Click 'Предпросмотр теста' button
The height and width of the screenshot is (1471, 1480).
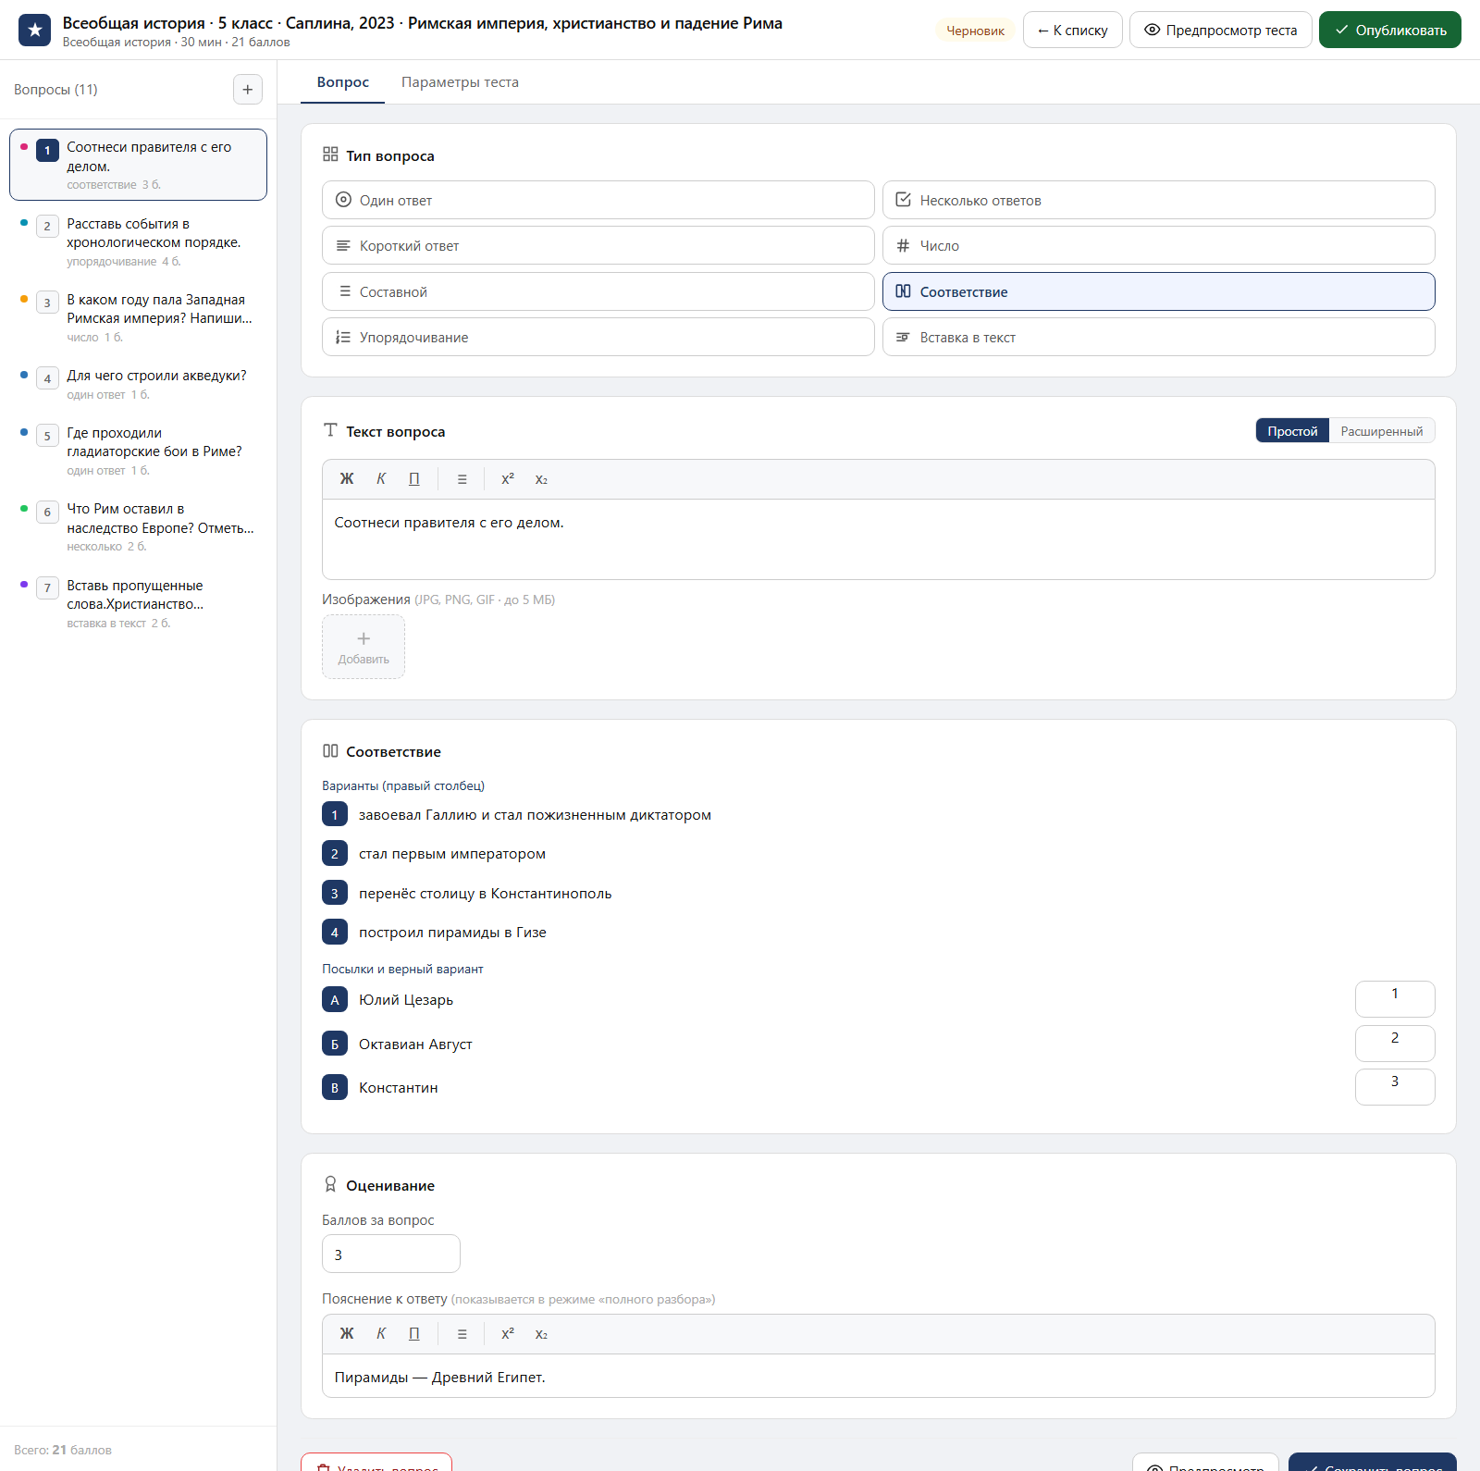[x=1220, y=31]
